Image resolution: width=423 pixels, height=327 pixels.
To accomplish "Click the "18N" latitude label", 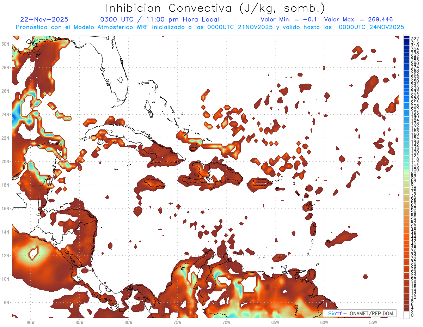I will pos(5,185).
